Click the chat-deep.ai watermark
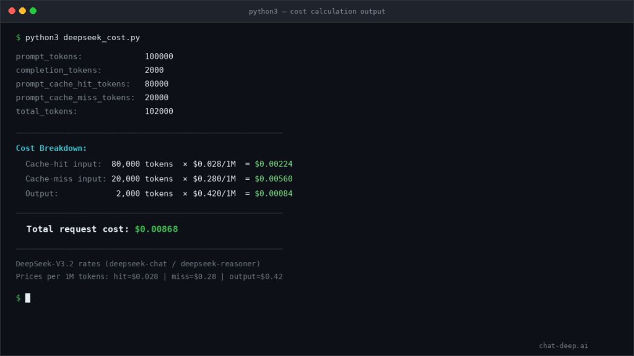The height and width of the screenshot is (356, 634). 562,345
